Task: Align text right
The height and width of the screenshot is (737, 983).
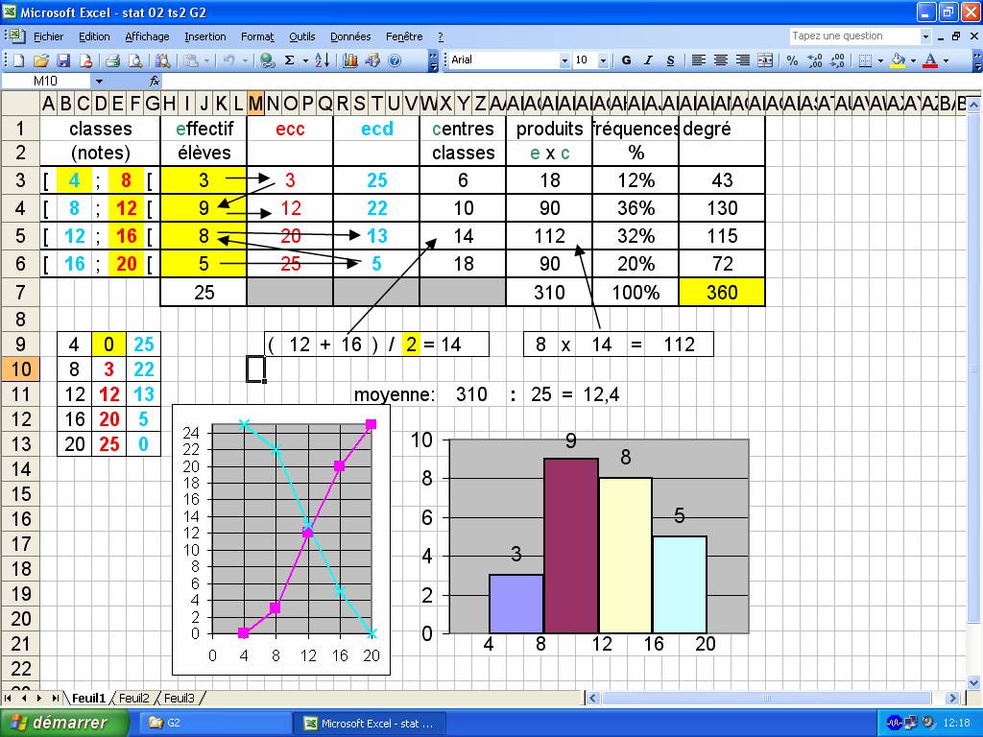Action: click(743, 60)
